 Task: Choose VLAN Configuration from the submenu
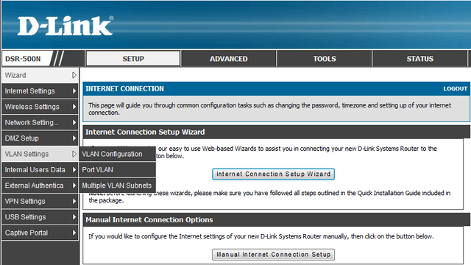(x=117, y=154)
